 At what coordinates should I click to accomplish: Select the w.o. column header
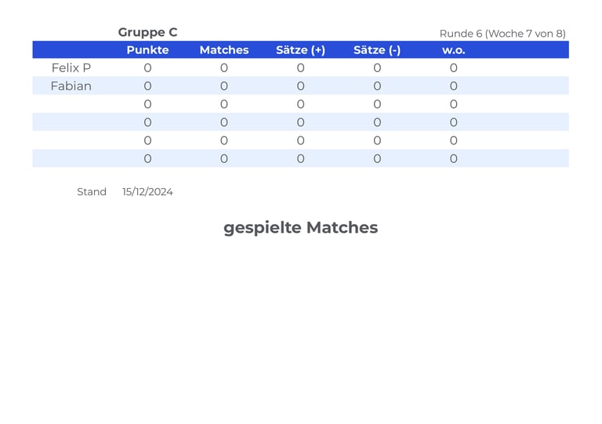453,50
